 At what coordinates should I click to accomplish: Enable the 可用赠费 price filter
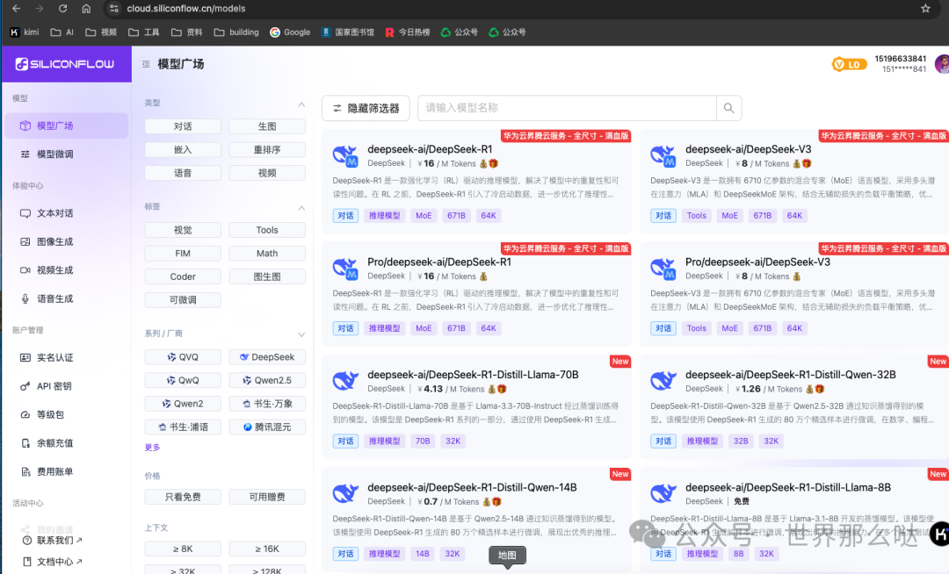(267, 497)
